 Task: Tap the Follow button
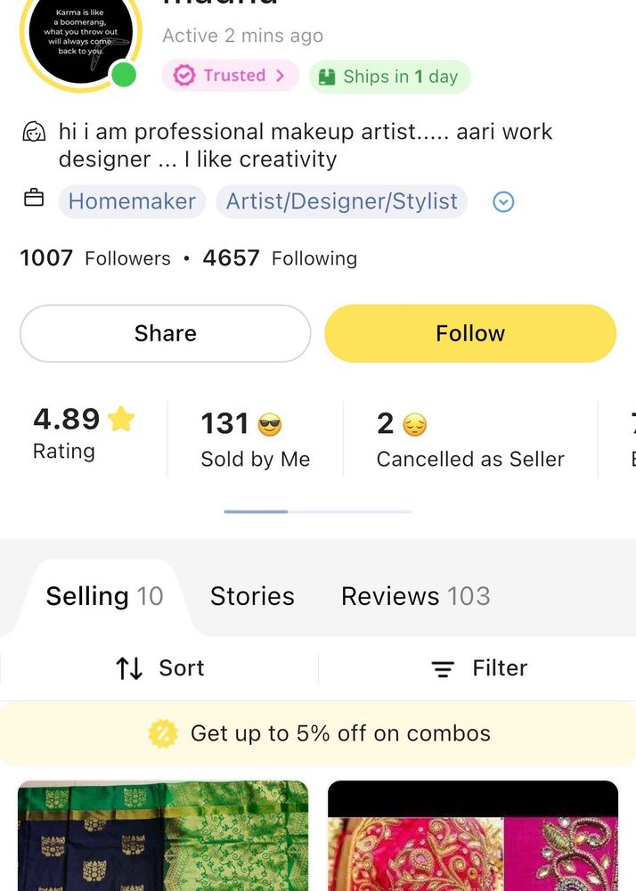coord(469,332)
